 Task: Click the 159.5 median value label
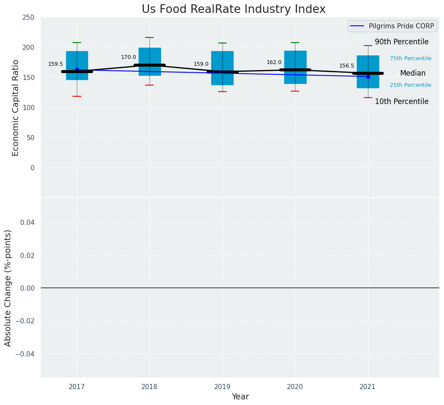click(x=55, y=64)
